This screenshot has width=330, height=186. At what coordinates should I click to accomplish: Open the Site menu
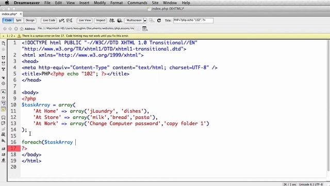(x=155, y=3)
